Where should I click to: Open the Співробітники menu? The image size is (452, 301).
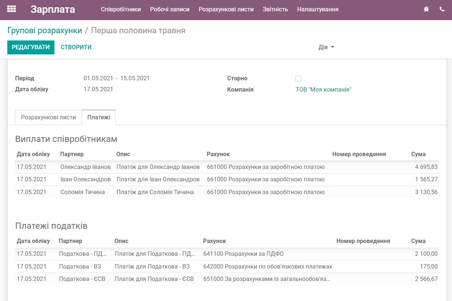pos(121,9)
